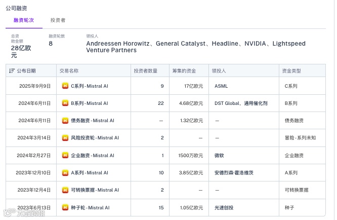Viewport: 337px width, 220px height.
Task: Click funding type 冒险-系列未知
Action: pyautogui.click(x=300, y=138)
